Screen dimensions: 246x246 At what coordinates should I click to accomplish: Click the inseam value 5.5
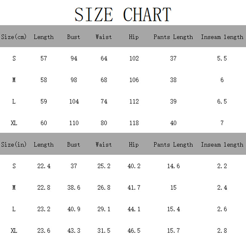[x=222, y=58]
